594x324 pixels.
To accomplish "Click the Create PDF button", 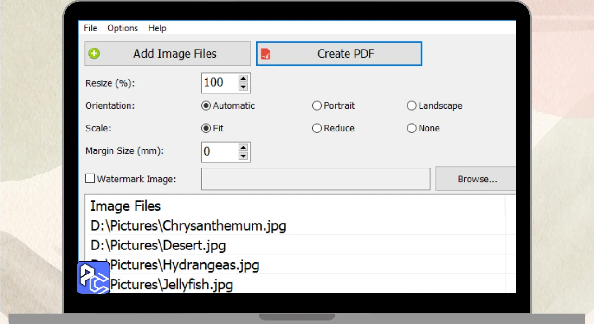I will [x=339, y=54].
